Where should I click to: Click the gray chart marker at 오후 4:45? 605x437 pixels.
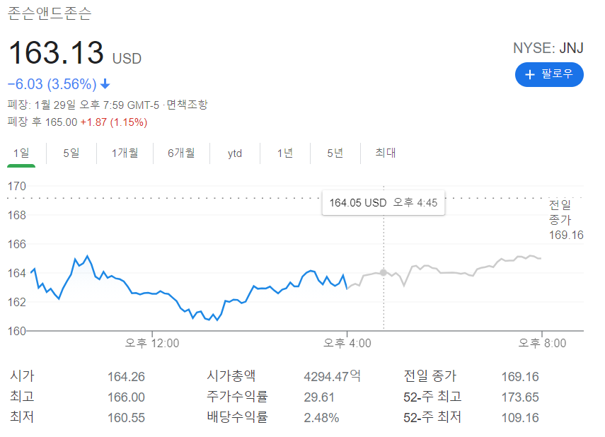coord(383,273)
